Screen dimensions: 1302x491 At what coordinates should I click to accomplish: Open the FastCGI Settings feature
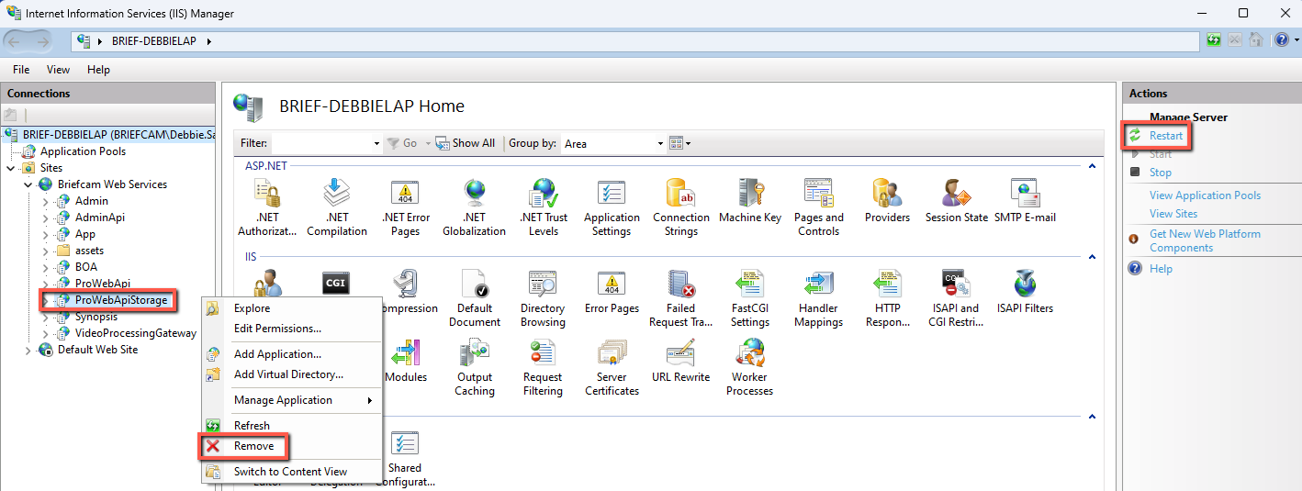pos(750,298)
